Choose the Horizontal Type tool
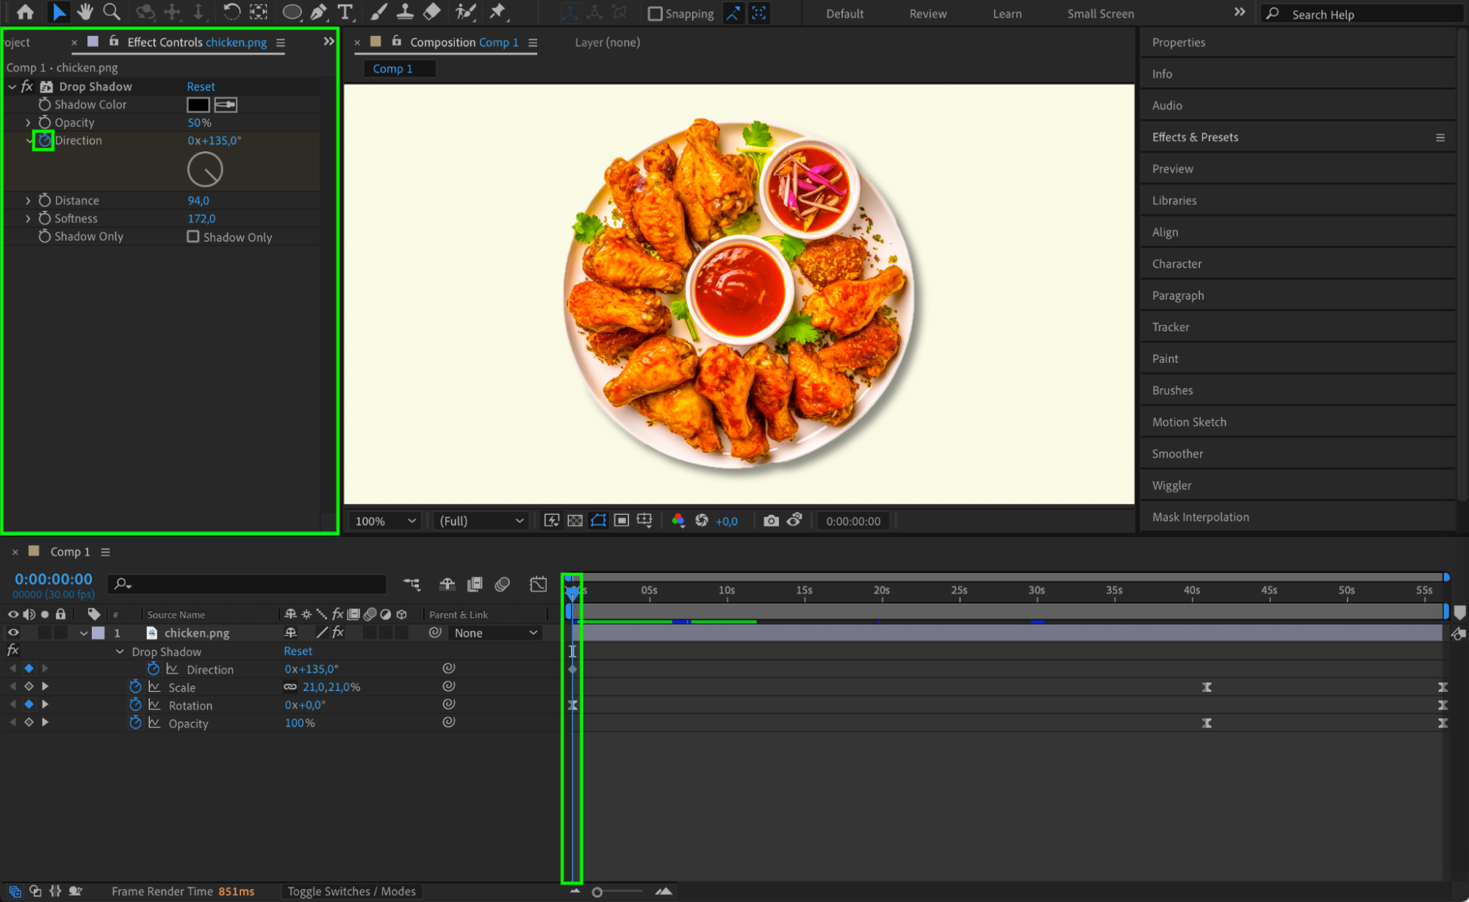Screen dimensions: 1469x902 345,12
